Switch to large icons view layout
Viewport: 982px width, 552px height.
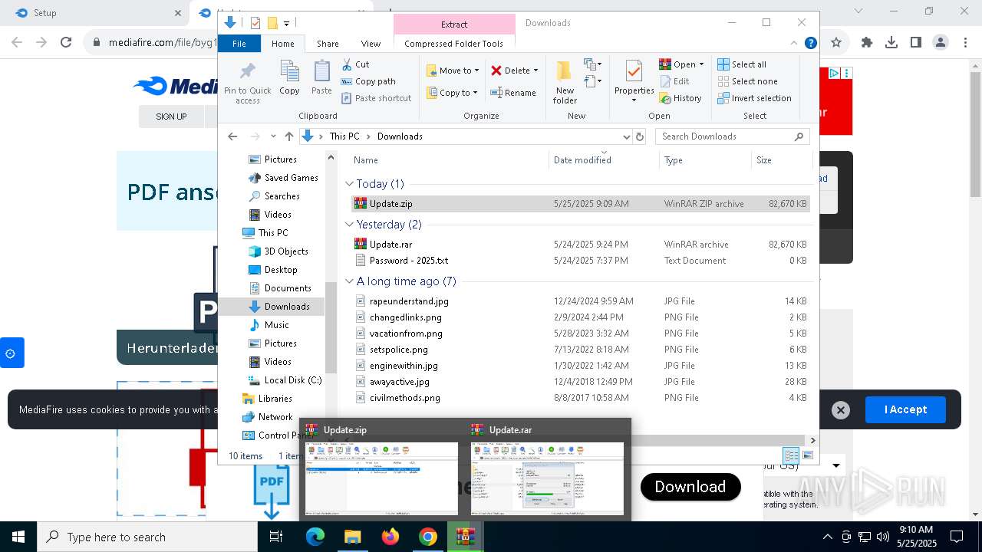[807, 455]
